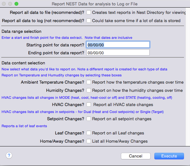Screen dimensions: 190x166
Task: Enable the Home/Away Changes checkbox
Action: pos(89,141)
